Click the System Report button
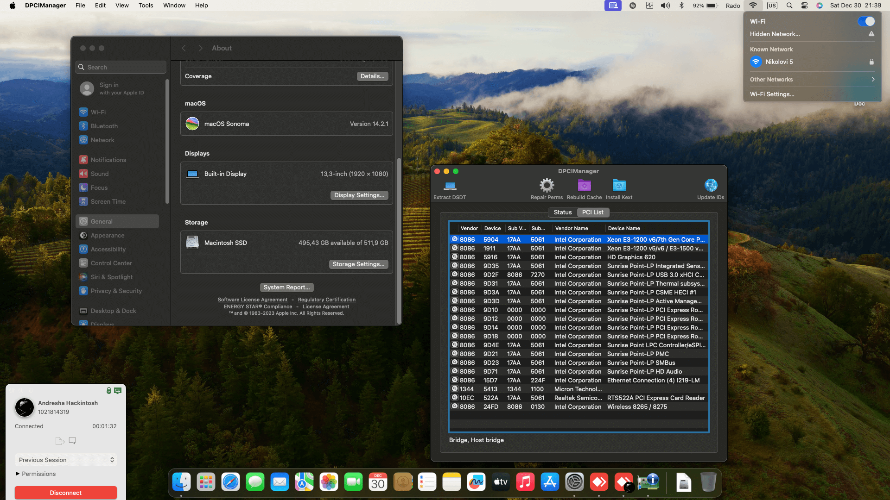This screenshot has width=890, height=500. pos(286,287)
